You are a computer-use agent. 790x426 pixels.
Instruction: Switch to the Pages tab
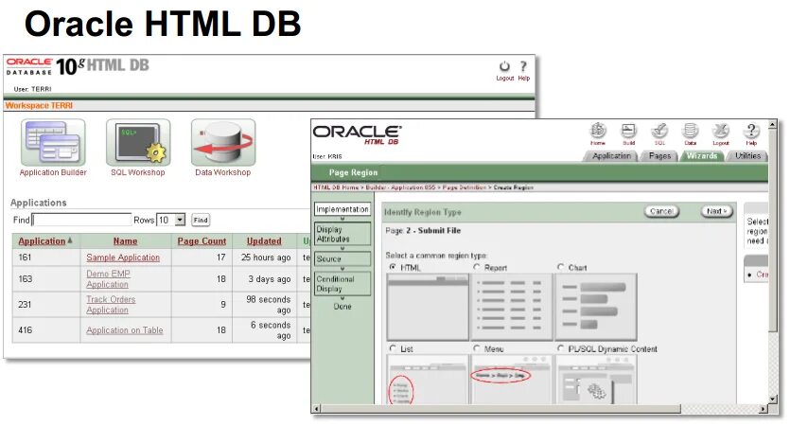pyautogui.click(x=659, y=156)
